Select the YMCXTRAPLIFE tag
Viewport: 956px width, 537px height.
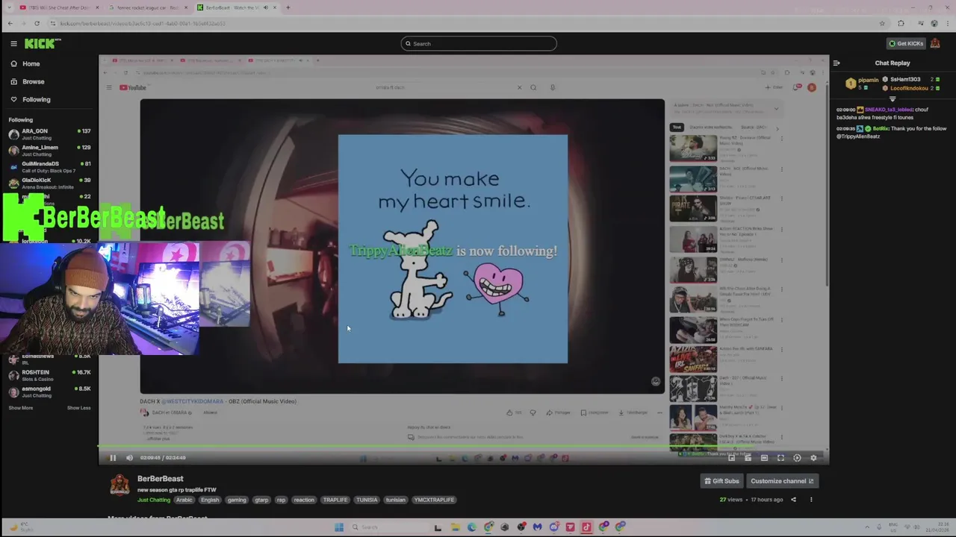433,500
